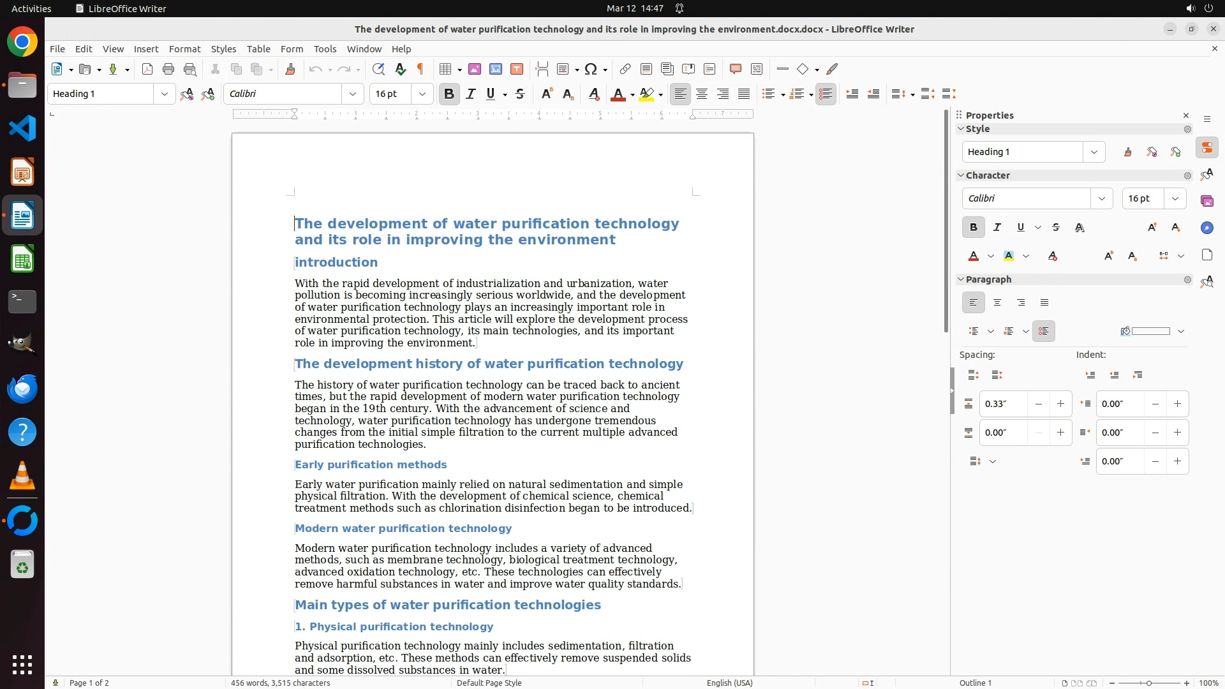Open the Tools menu

pyautogui.click(x=325, y=49)
